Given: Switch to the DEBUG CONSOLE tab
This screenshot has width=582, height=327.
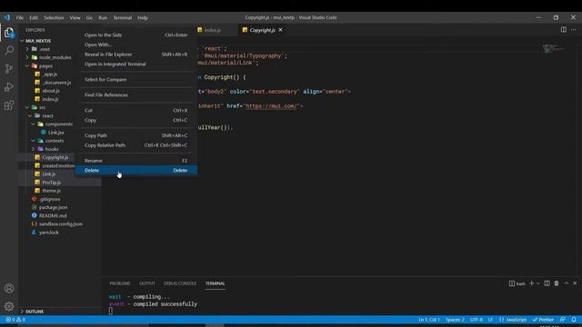Looking at the screenshot, I should (x=180, y=283).
